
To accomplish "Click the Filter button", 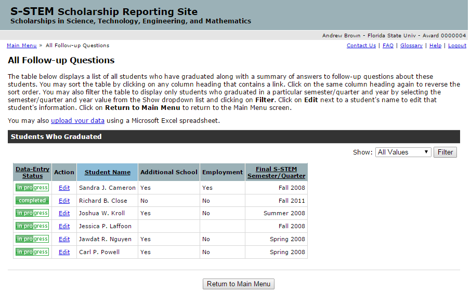I will [x=445, y=152].
